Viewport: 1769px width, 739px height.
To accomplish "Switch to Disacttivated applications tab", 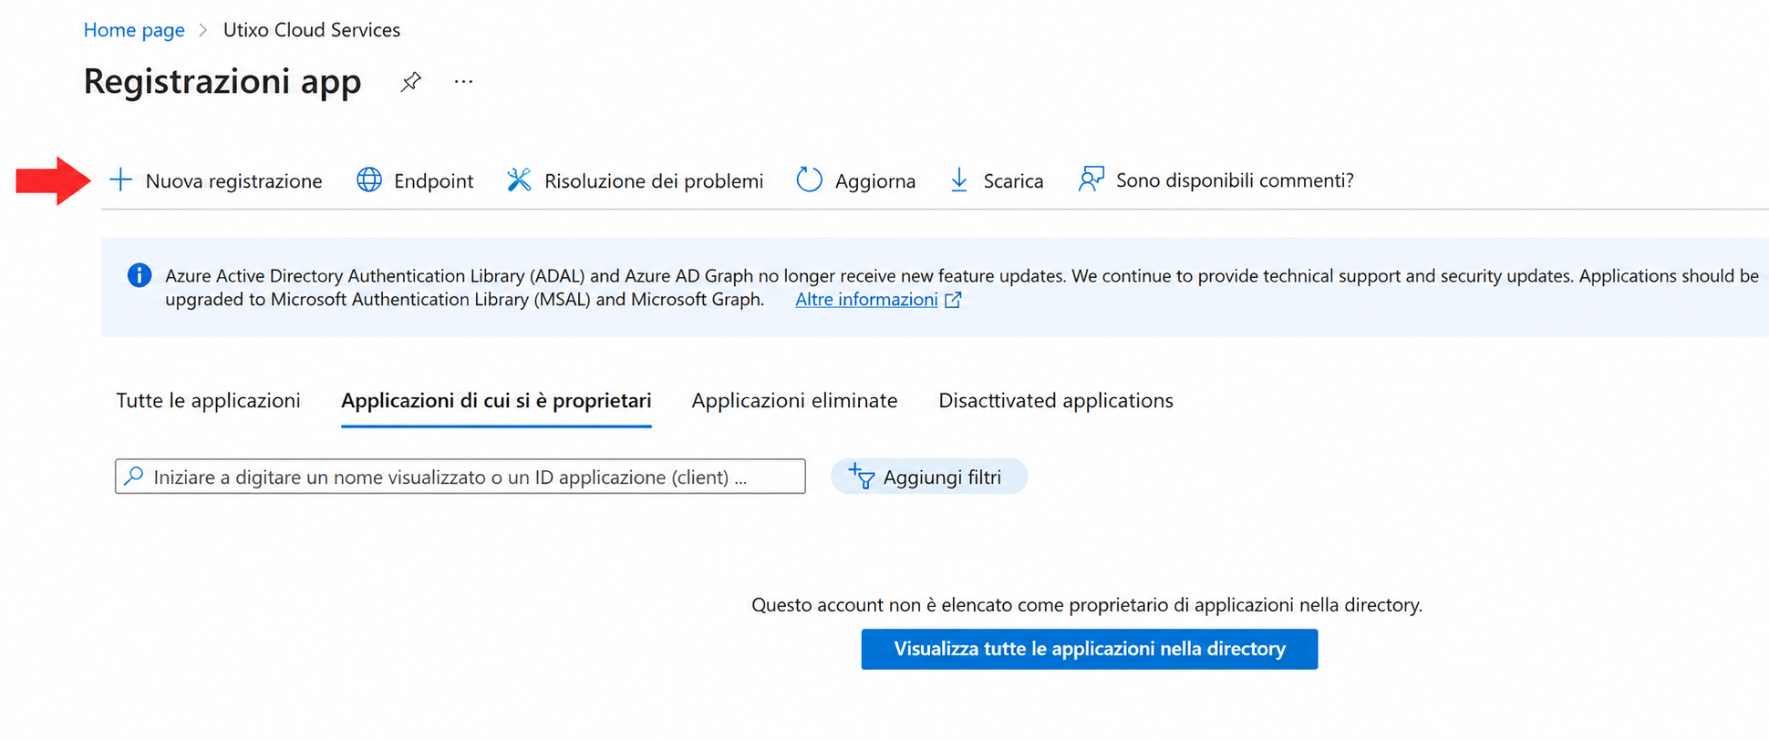I will click(1056, 401).
